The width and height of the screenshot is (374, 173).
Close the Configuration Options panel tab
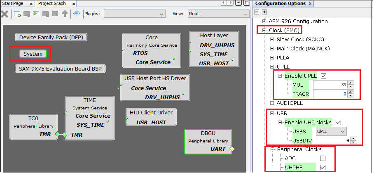point(310,4)
